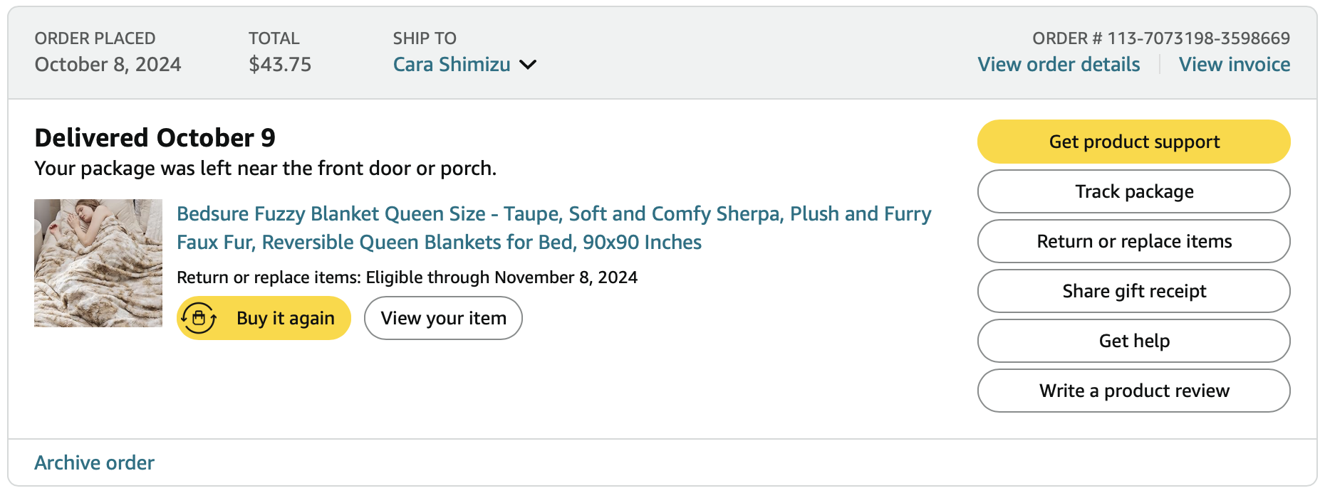The height and width of the screenshot is (498, 1325).
Task: Click View your item button
Action: [x=443, y=318]
